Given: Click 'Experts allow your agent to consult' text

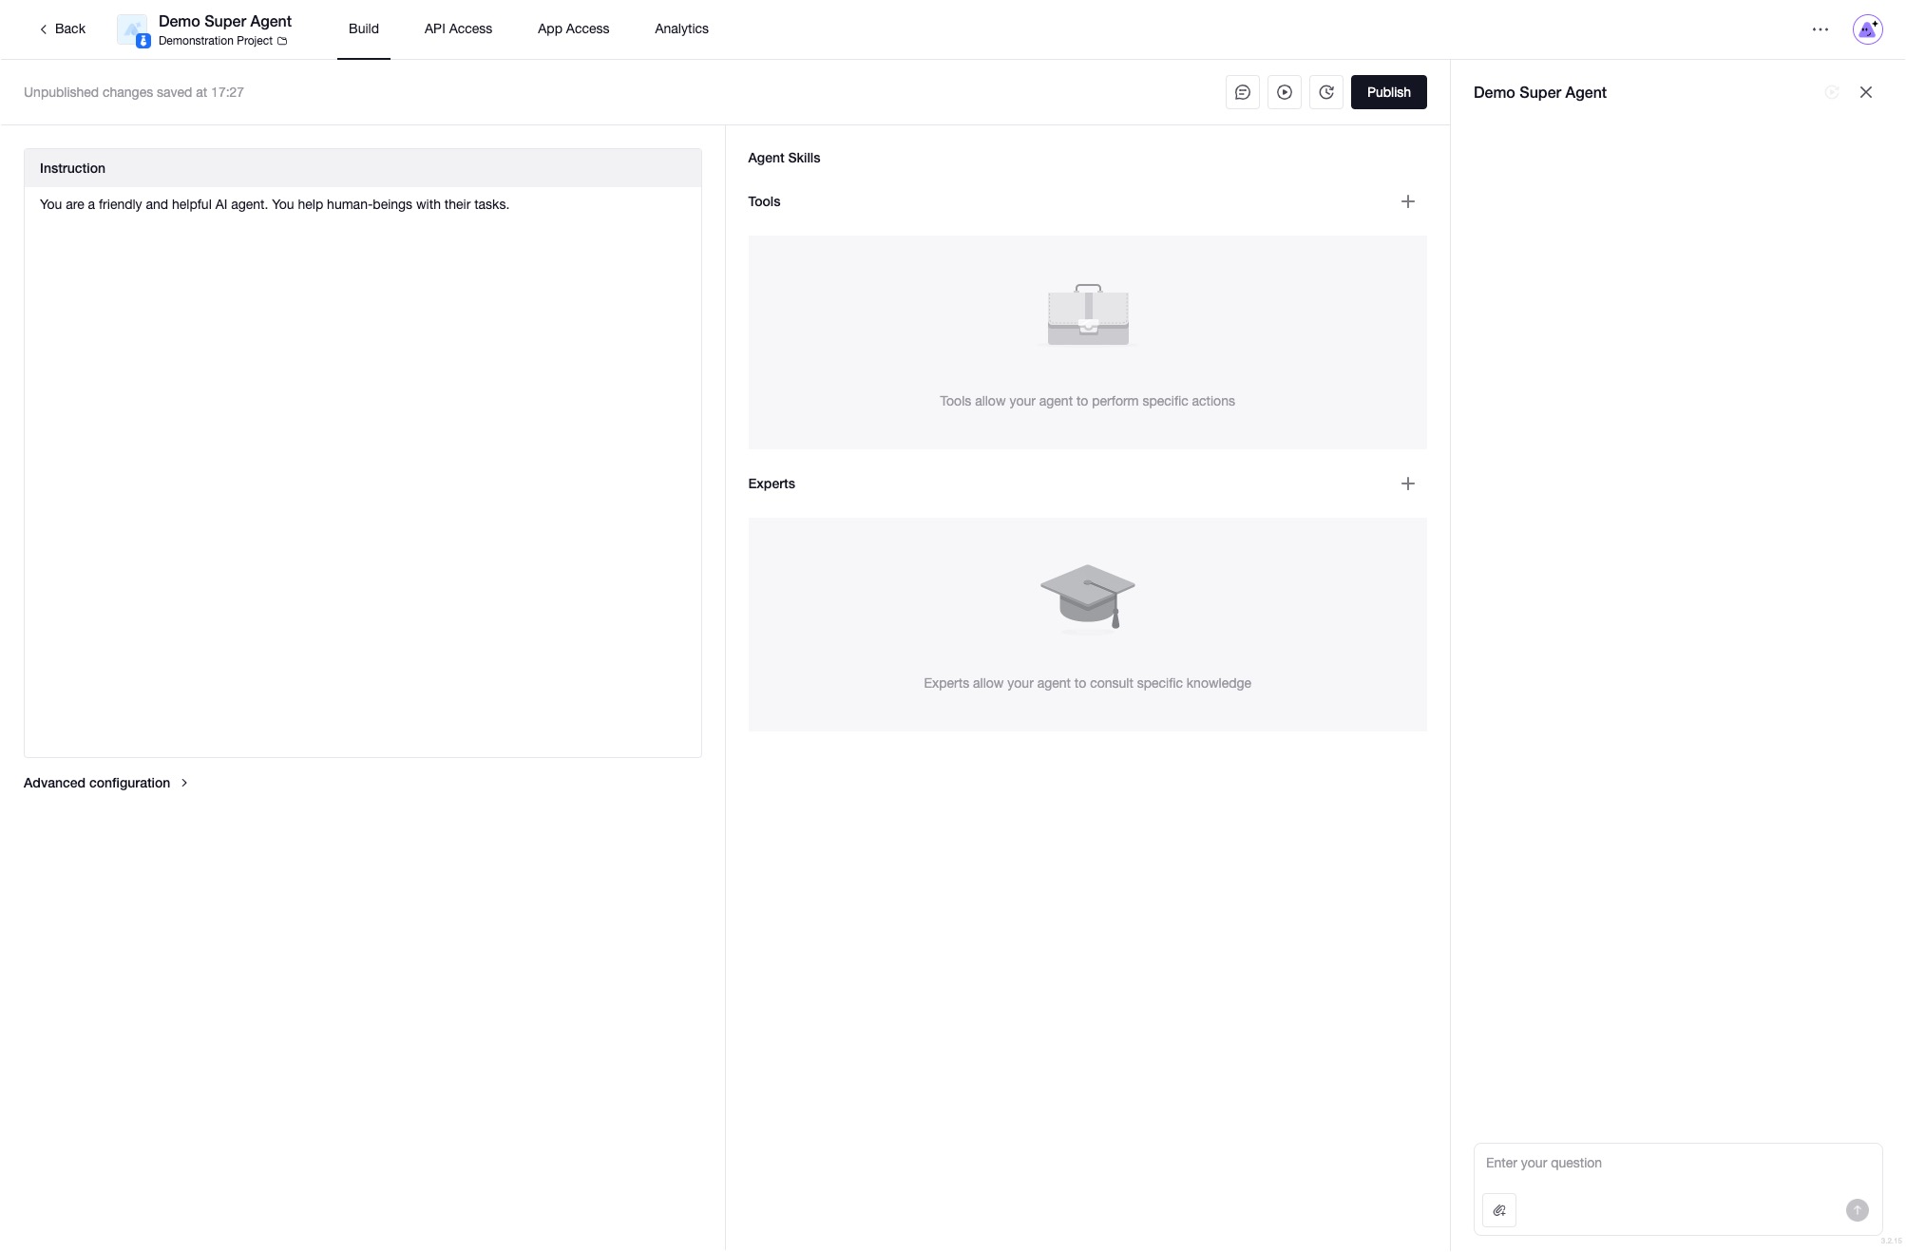Looking at the screenshot, I should 1087,683.
